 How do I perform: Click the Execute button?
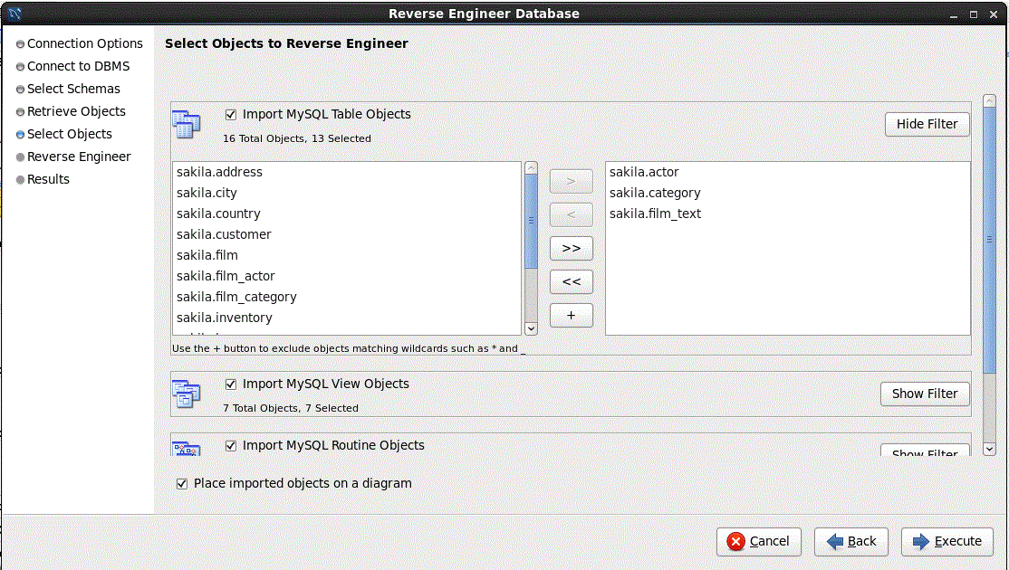(x=947, y=541)
